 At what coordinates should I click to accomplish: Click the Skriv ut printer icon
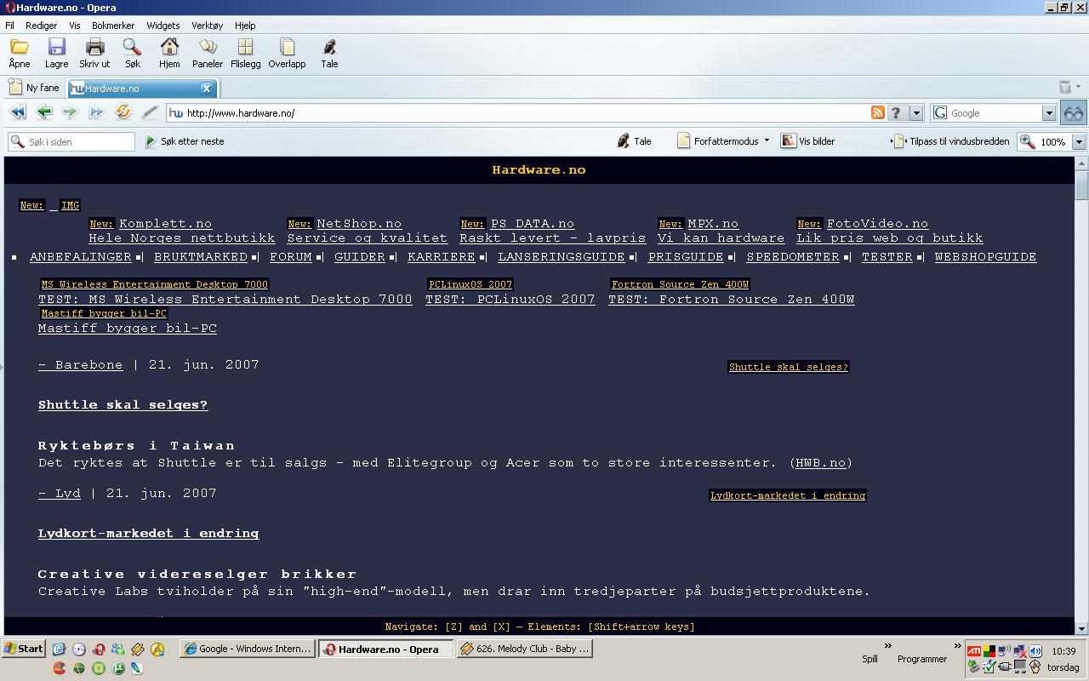(x=94, y=47)
